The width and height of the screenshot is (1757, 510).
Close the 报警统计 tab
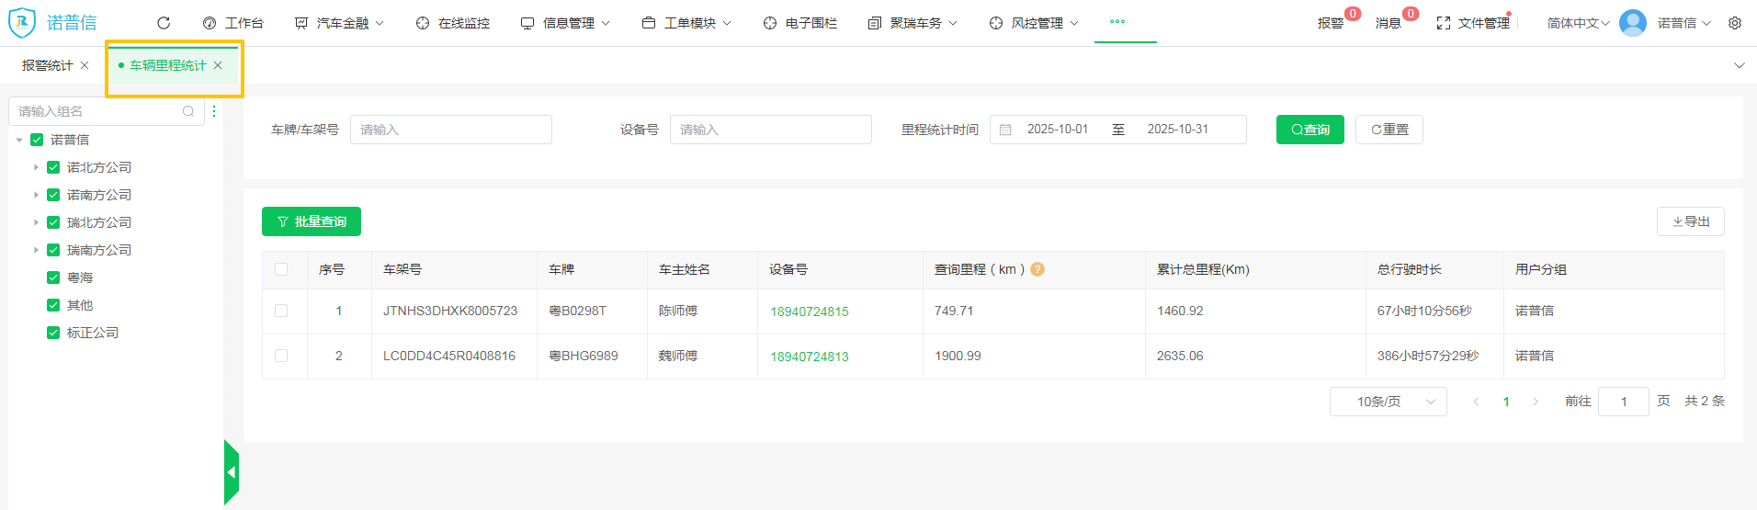[x=85, y=65]
